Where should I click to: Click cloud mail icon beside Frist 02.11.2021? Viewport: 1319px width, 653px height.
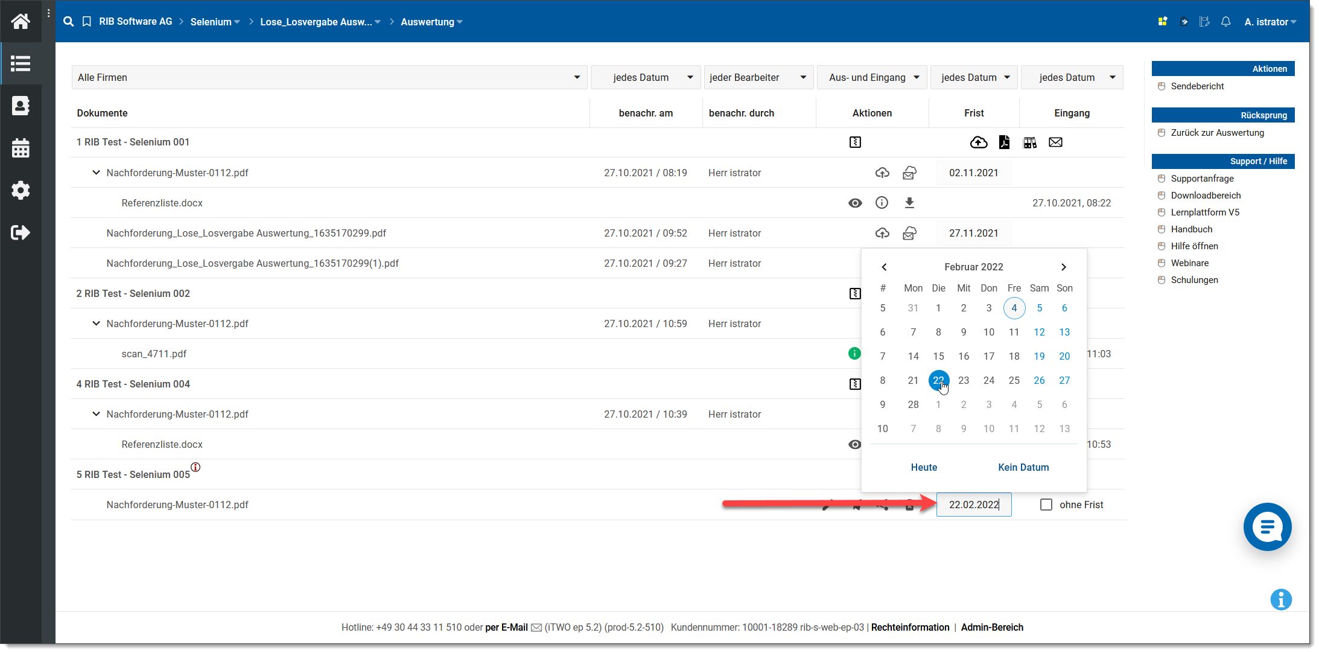click(909, 173)
